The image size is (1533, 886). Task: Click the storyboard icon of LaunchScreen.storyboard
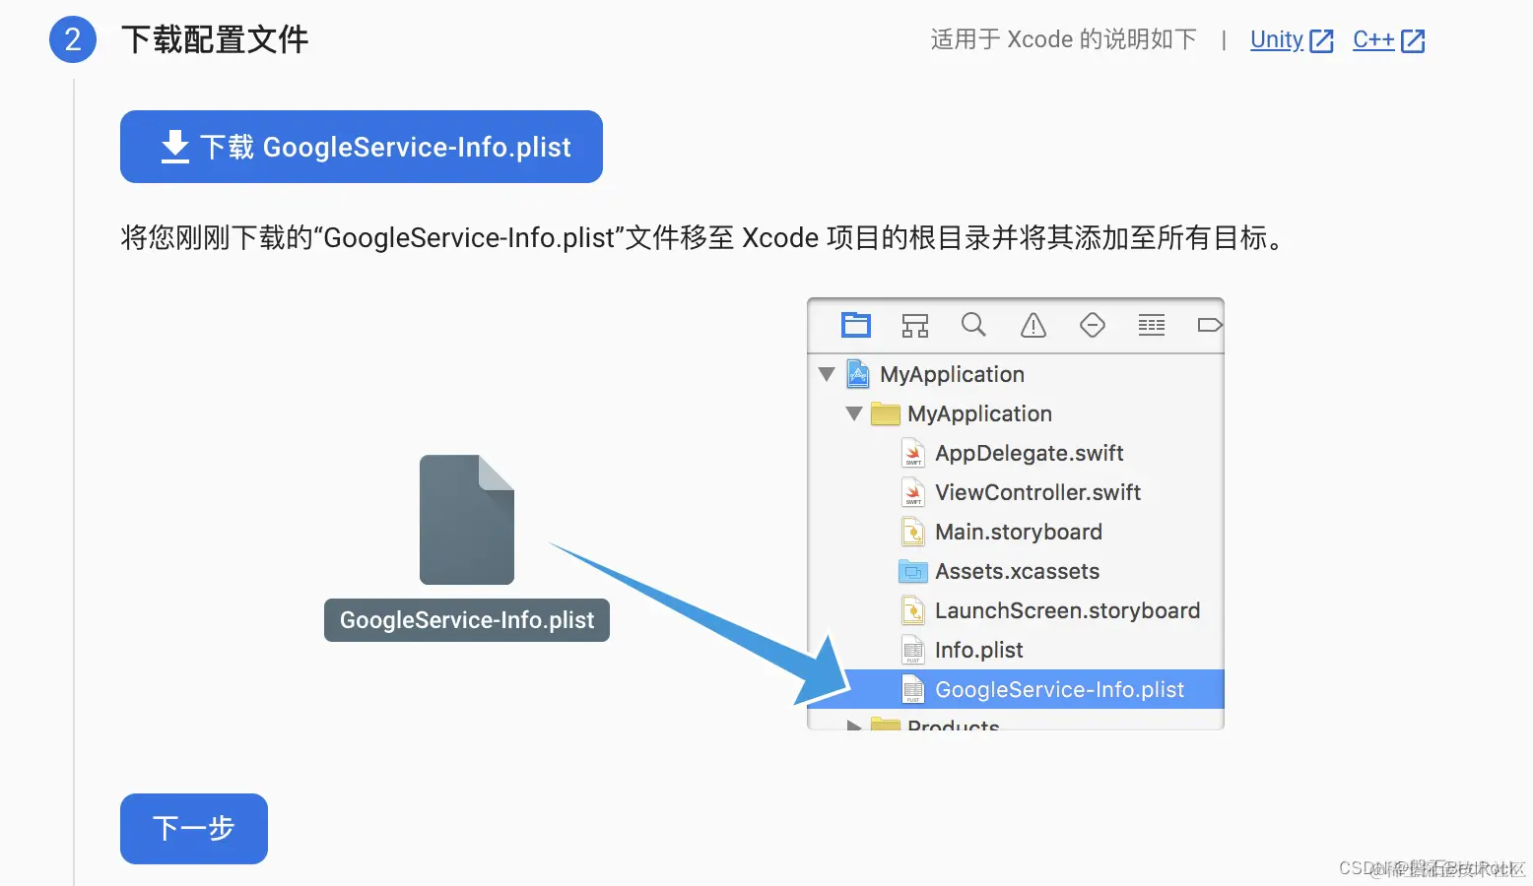point(913,610)
